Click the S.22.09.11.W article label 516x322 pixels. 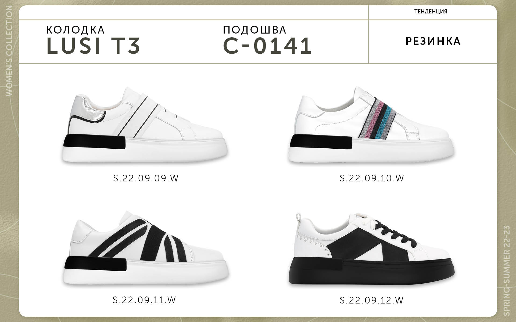click(x=145, y=300)
